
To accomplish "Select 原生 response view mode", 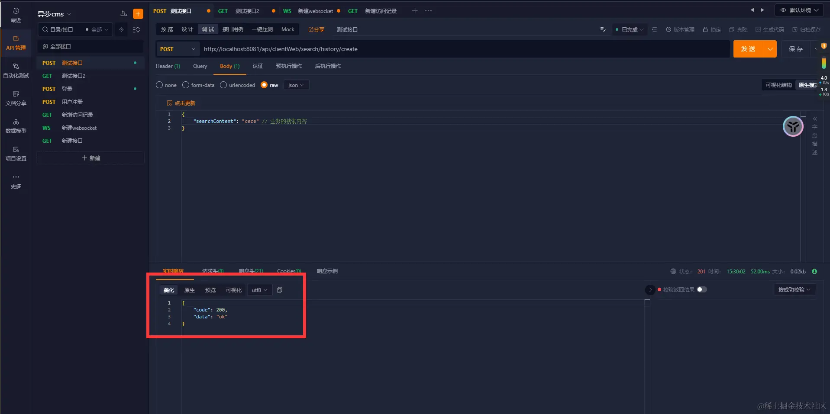I will click(189, 290).
